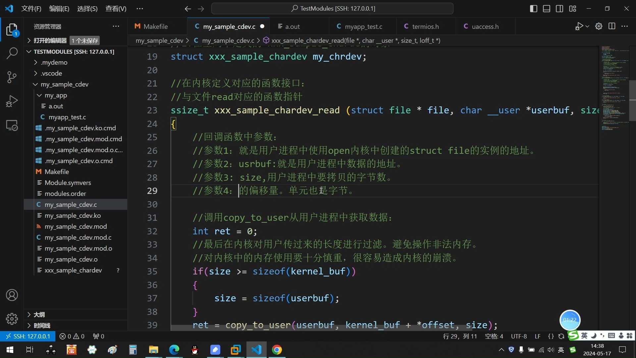
Task: Open Google Chrome from the taskbar
Action: 277,350
